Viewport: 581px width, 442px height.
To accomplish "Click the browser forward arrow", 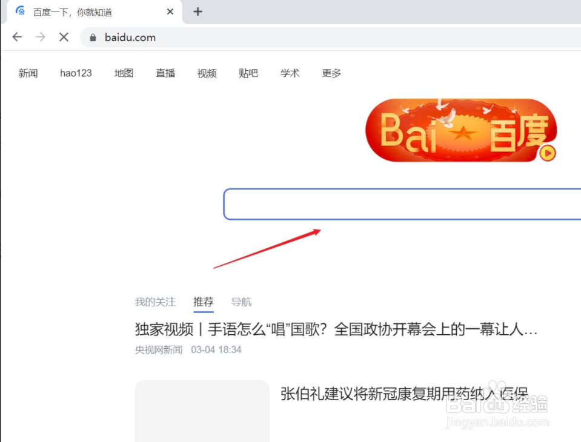I will 41,37.
